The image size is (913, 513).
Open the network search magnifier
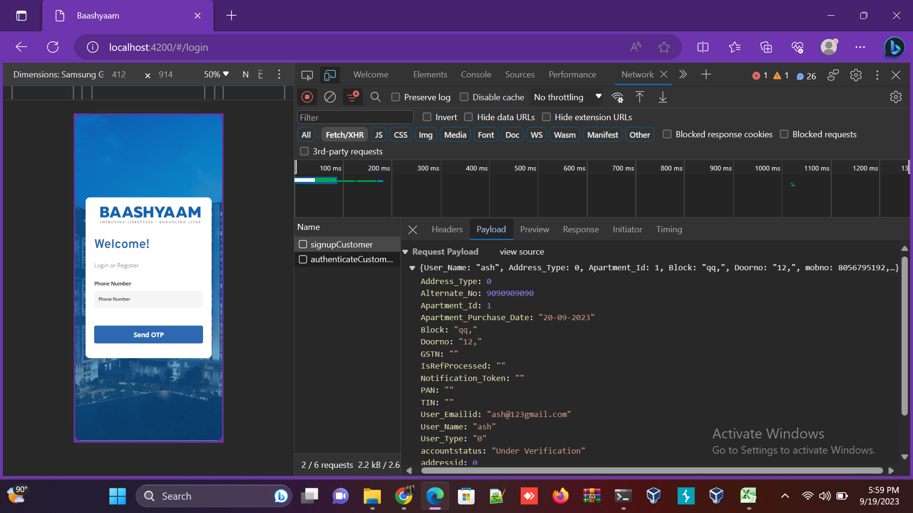[375, 97]
